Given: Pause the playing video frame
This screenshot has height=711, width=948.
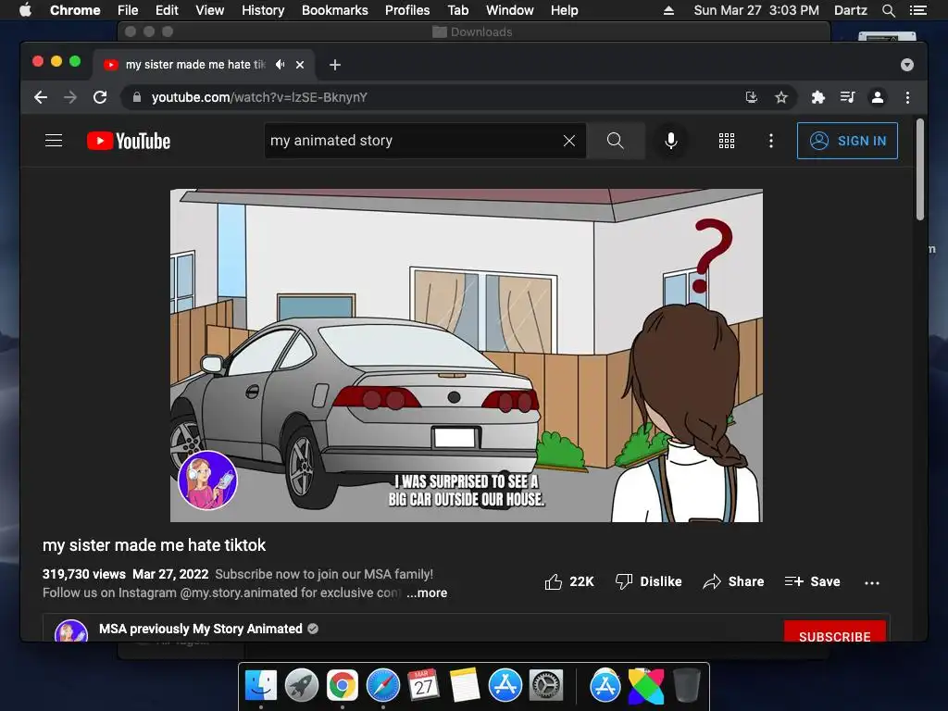Looking at the screenshot, I should click(x=467, y=355).
